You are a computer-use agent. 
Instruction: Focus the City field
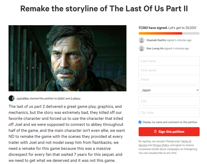click(169, 101)
